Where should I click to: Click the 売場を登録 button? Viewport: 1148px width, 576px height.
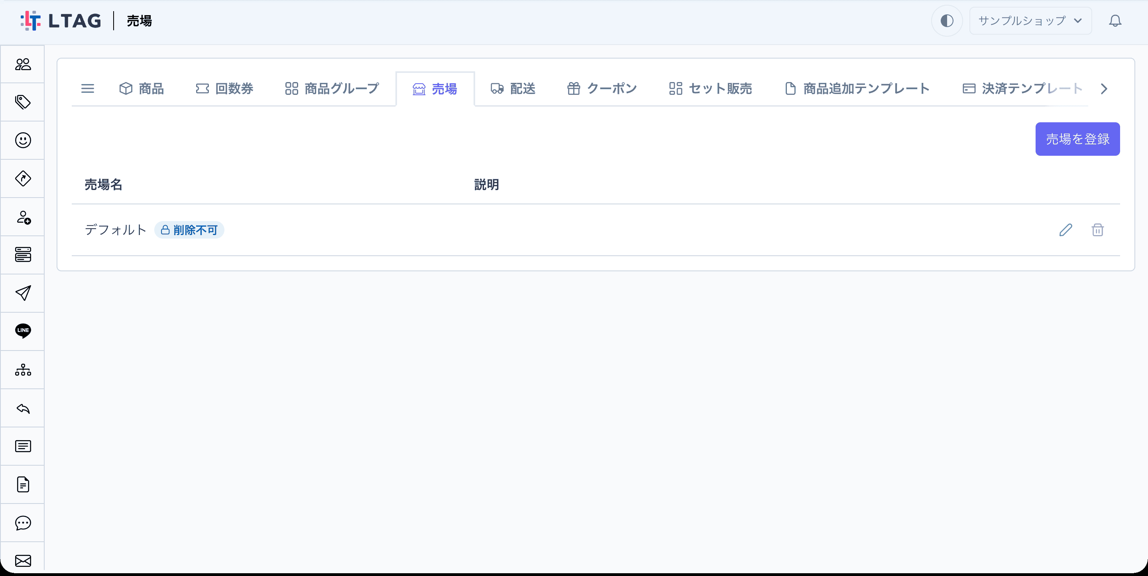(x=1077, y=139)
